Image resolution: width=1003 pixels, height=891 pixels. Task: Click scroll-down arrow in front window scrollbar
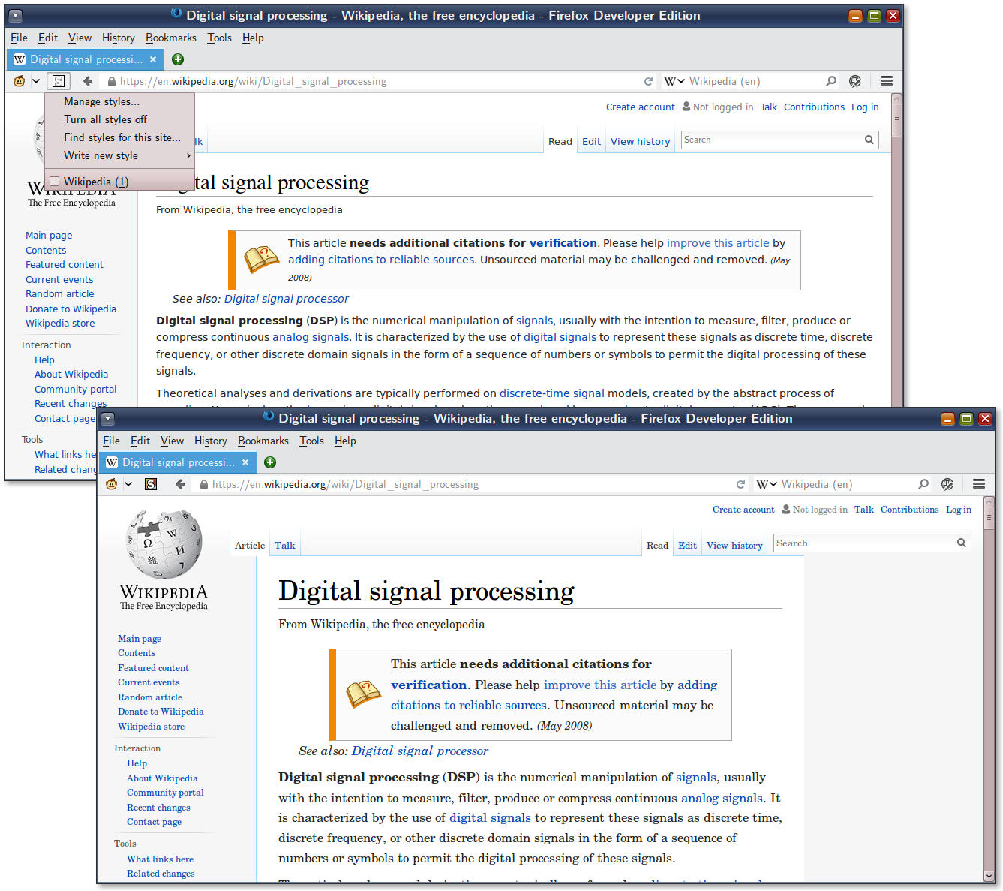tap(989, 875)
